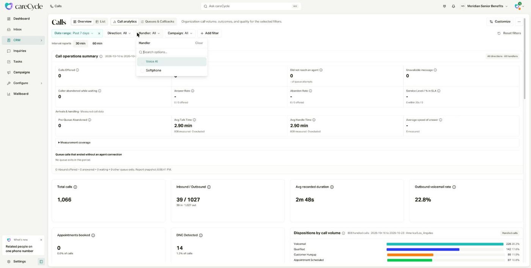The image size is (531, 268).
Task: Show info for Outbound voicemail rate
Action: [454, 187]
